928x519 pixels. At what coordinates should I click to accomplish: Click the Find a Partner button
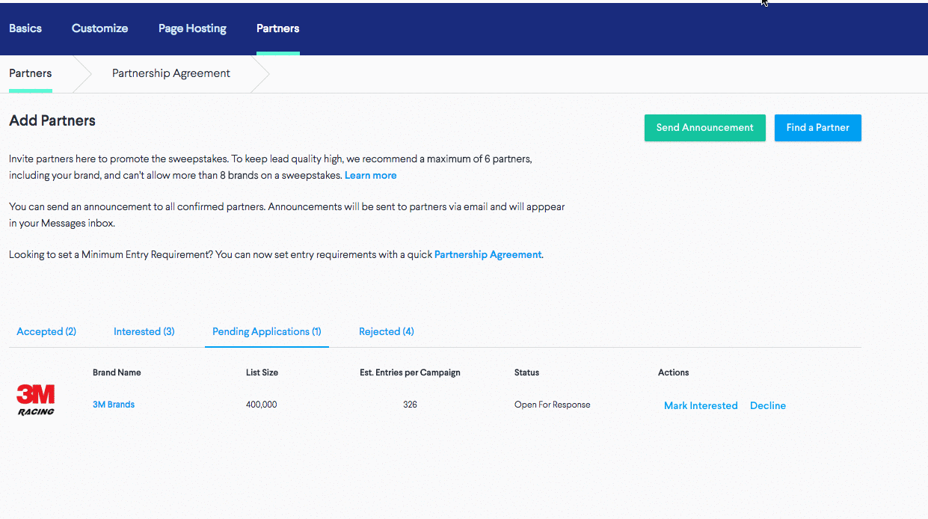pyautogui.click(x=818, y=128)
